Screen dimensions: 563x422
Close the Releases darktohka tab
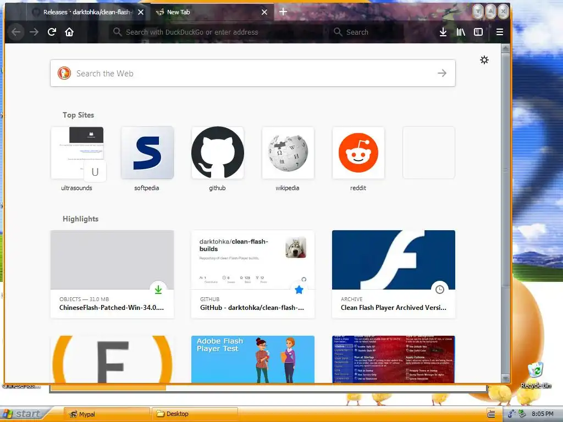[x=141, y=12]
